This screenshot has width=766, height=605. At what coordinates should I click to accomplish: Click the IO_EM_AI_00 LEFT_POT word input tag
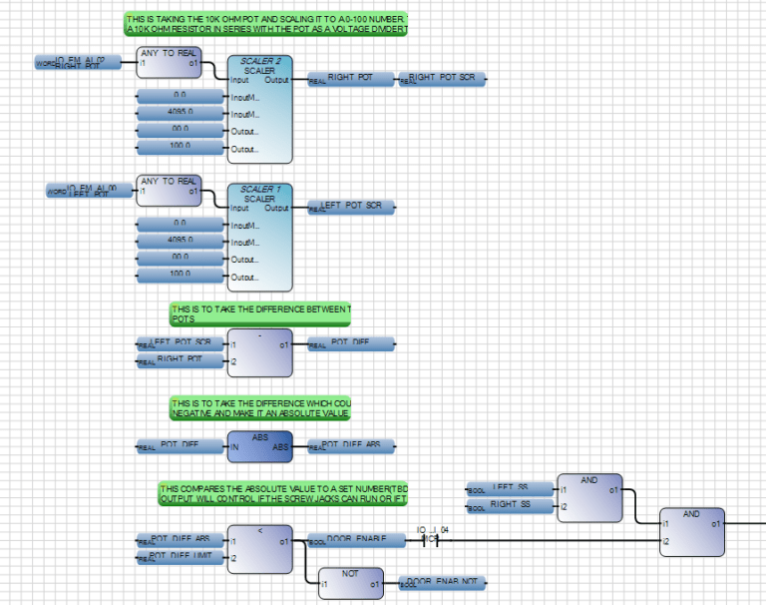click(x=90, y=191)
